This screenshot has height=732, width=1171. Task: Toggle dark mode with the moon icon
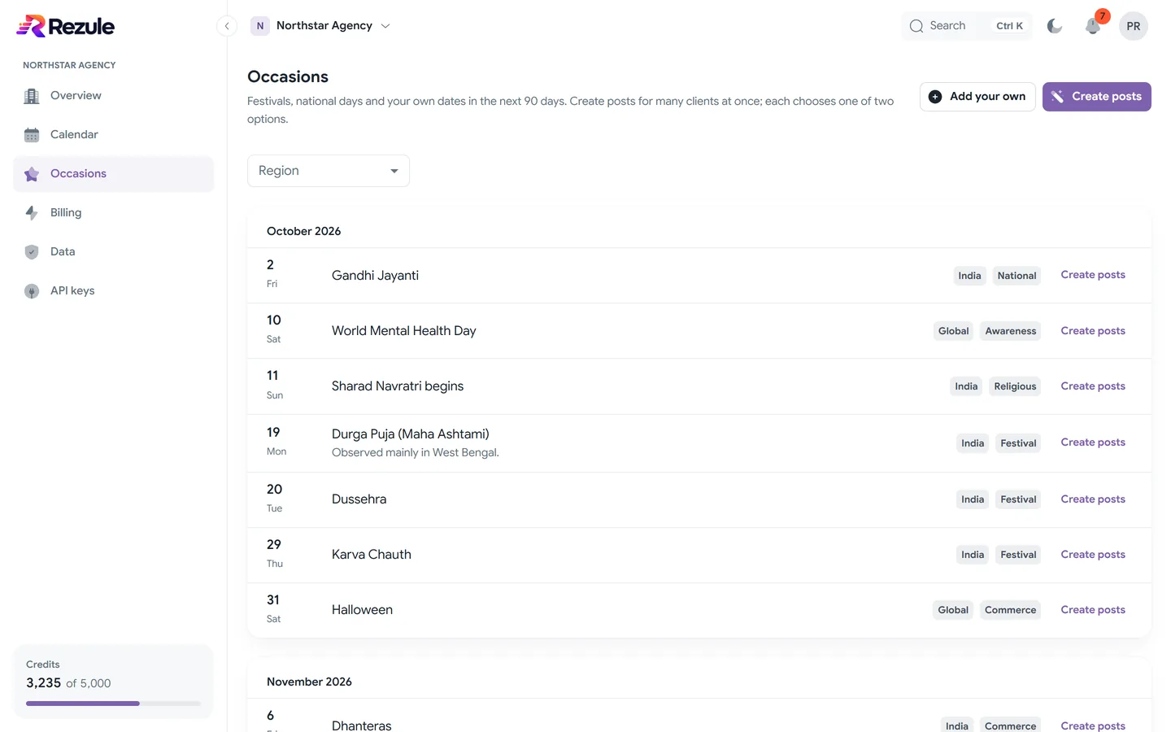[1055, 26]
